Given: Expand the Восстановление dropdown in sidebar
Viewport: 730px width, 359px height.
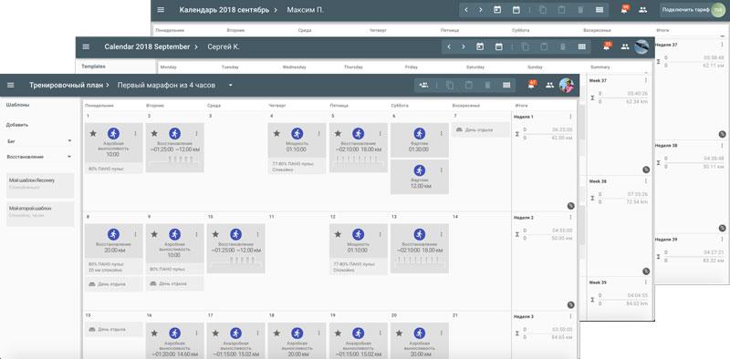Looking at the screenshot, I should click(69, 157).
